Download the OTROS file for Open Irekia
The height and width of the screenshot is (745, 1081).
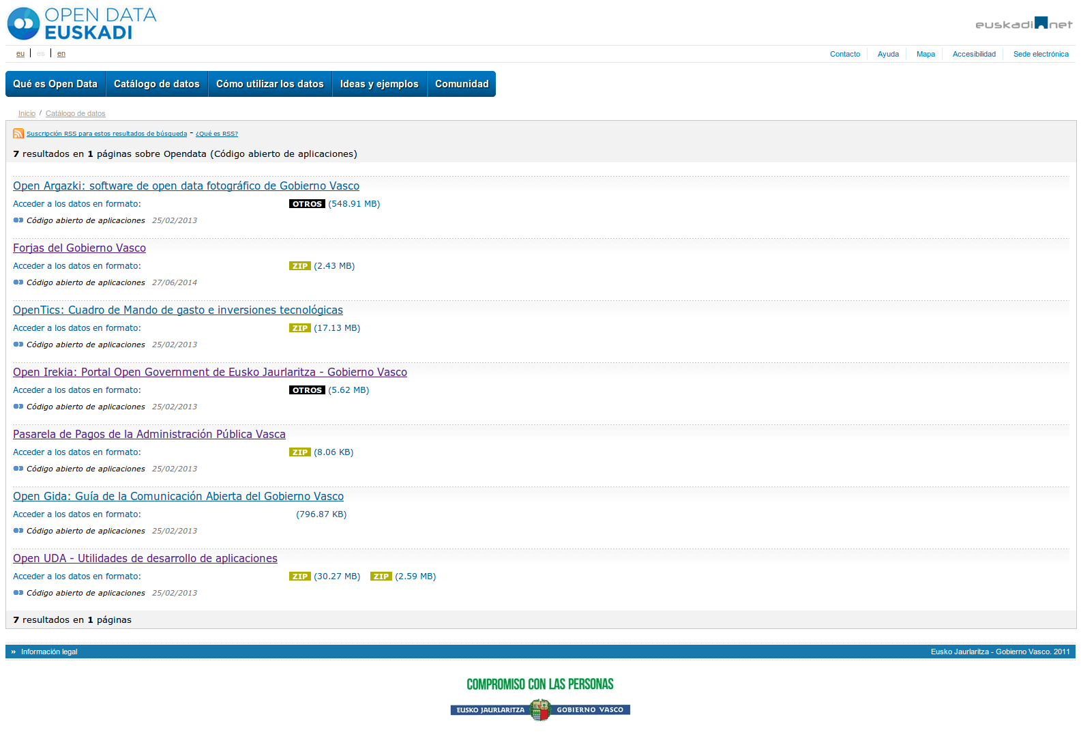coord(307,390)
